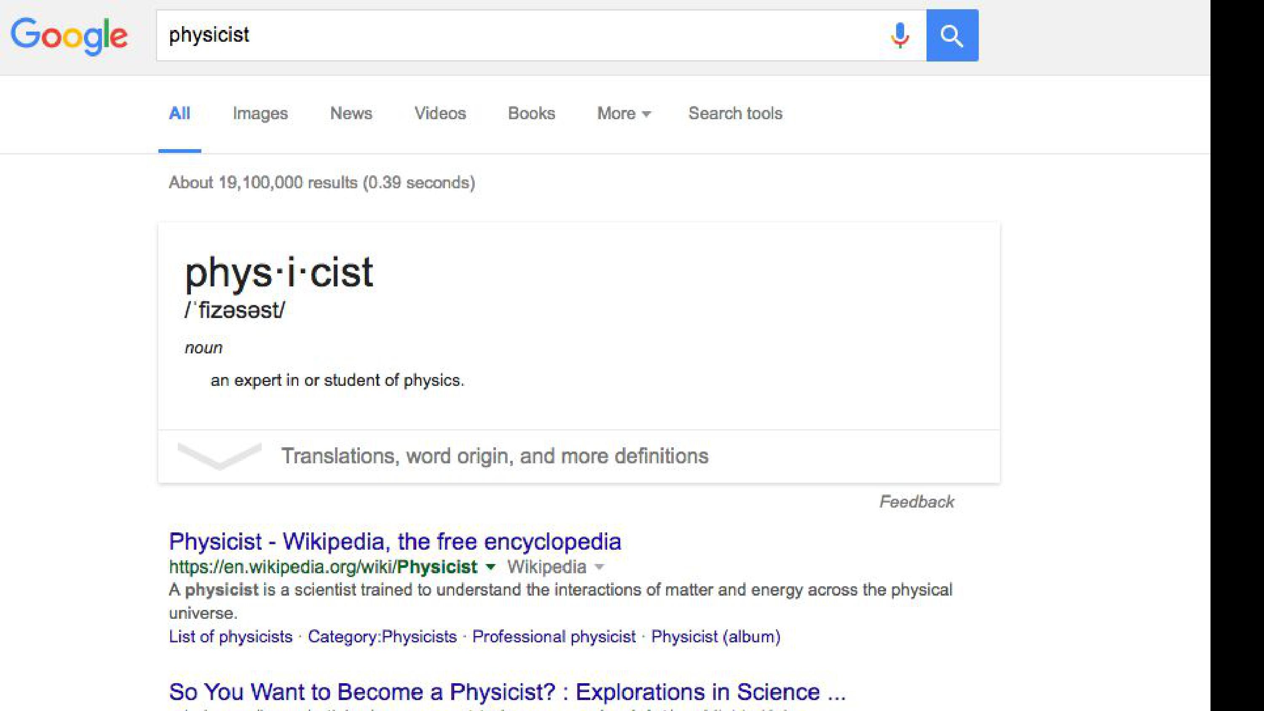Open Professional physicist sitelink

coord(554,637)
